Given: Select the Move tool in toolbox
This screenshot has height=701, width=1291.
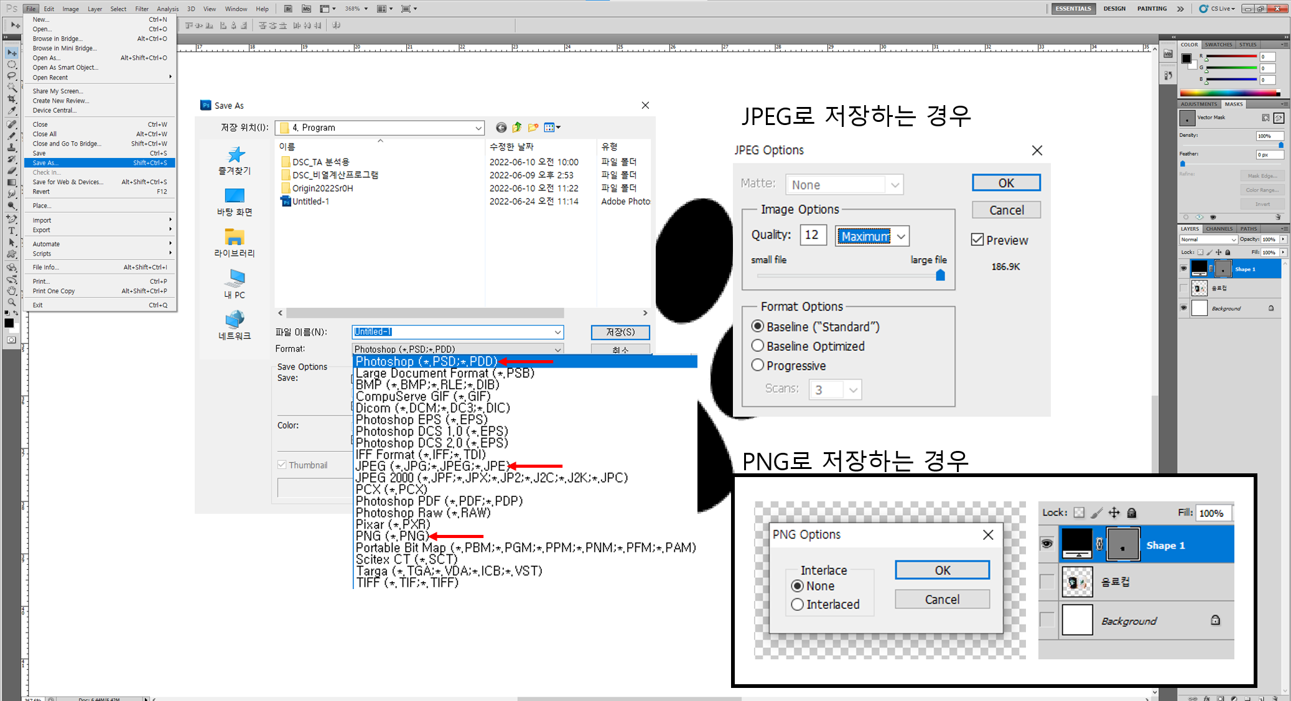Looking at the screenshot, I should pyautogui.click(x=11, y=53).
